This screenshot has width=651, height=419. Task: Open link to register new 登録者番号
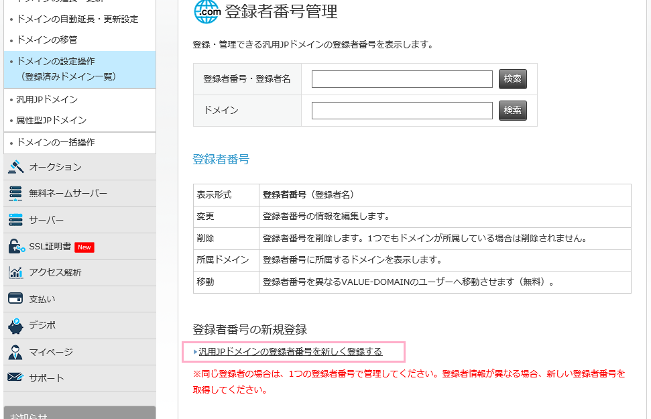click(290, 352)
